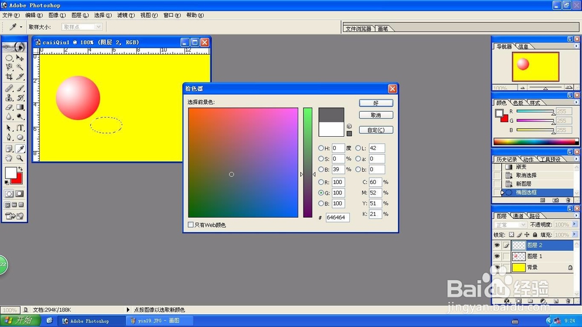The image size is (582, 327).
Task: Select the Type tool
Action: point(20,127)
